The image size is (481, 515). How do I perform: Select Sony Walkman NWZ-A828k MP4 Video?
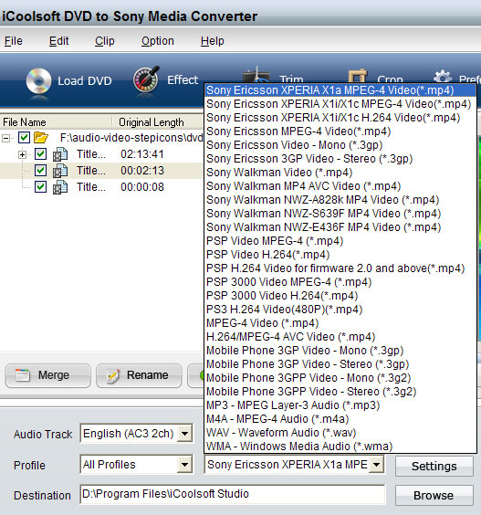point(340,200)
